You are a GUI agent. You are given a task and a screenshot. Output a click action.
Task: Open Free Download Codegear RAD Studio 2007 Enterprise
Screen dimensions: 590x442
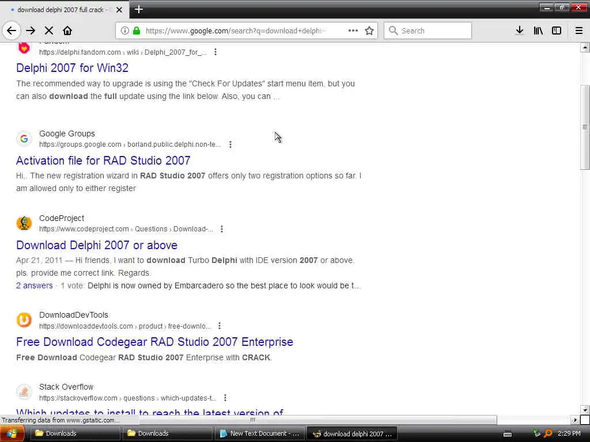(154, 342)
